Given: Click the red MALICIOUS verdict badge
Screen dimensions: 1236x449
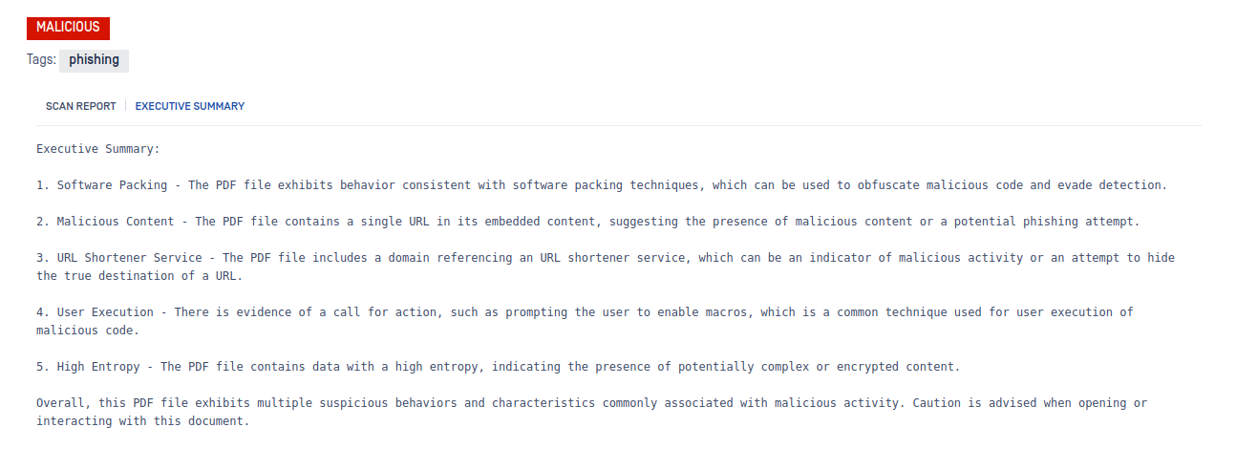Looking at the screenshot, I should [x=68, y=28].
